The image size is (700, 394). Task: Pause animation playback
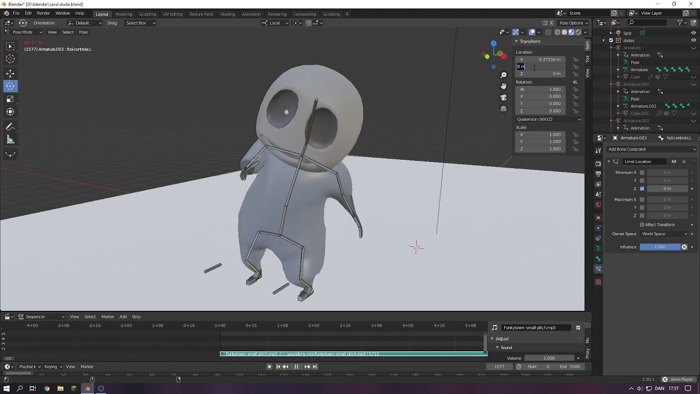pos(296,367)
